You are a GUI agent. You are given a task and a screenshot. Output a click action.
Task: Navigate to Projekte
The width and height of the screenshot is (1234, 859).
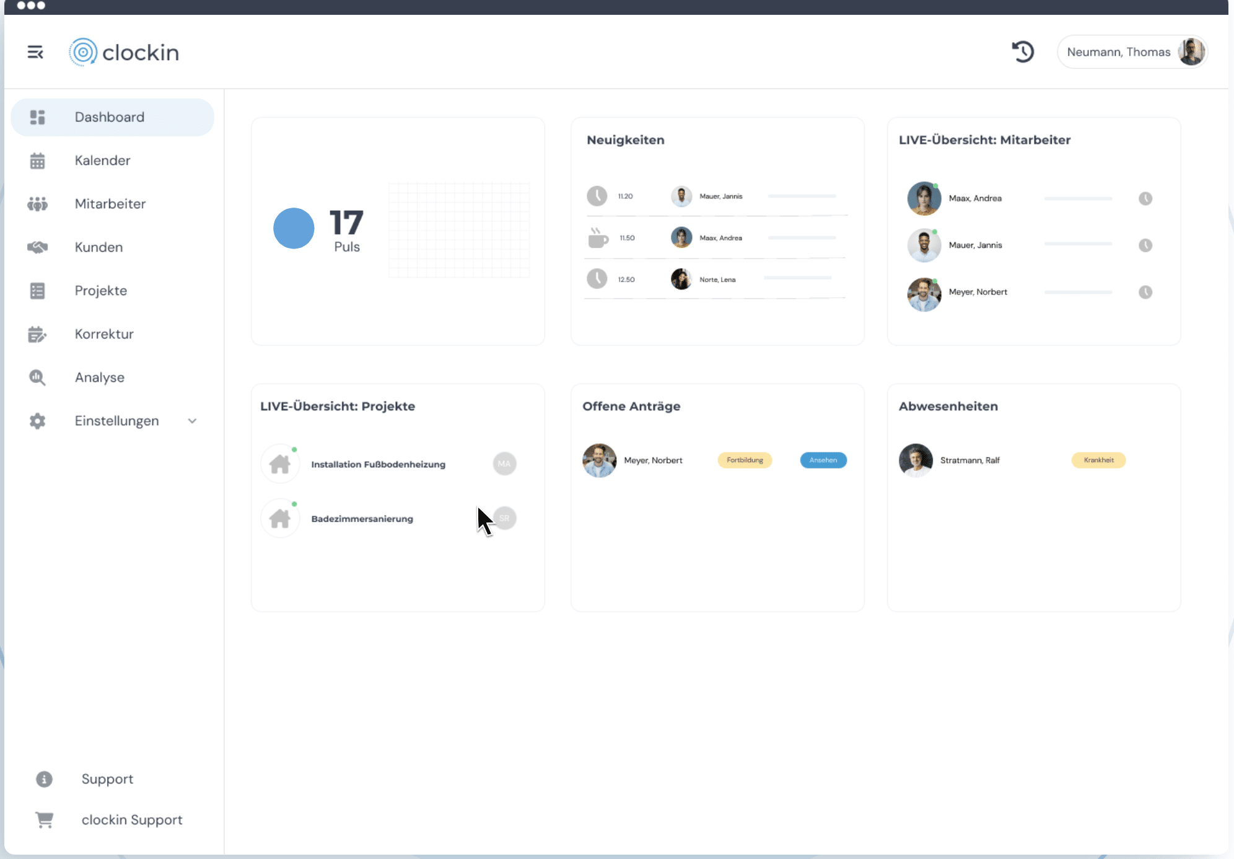pyautogui.click(x=101, y=291)
